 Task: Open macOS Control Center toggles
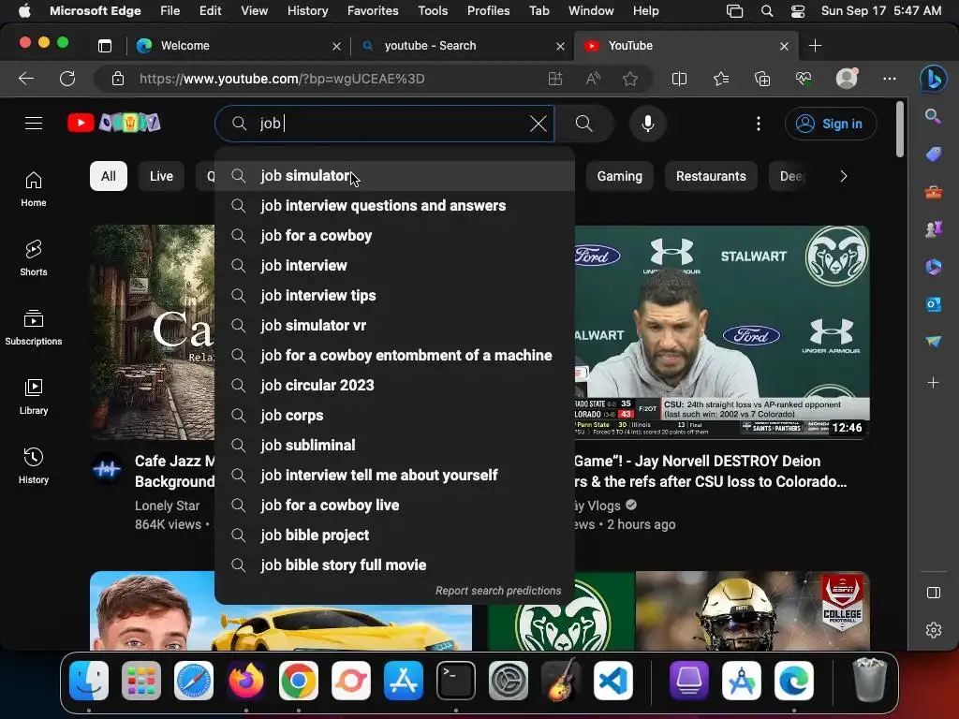tap(798, 11)
